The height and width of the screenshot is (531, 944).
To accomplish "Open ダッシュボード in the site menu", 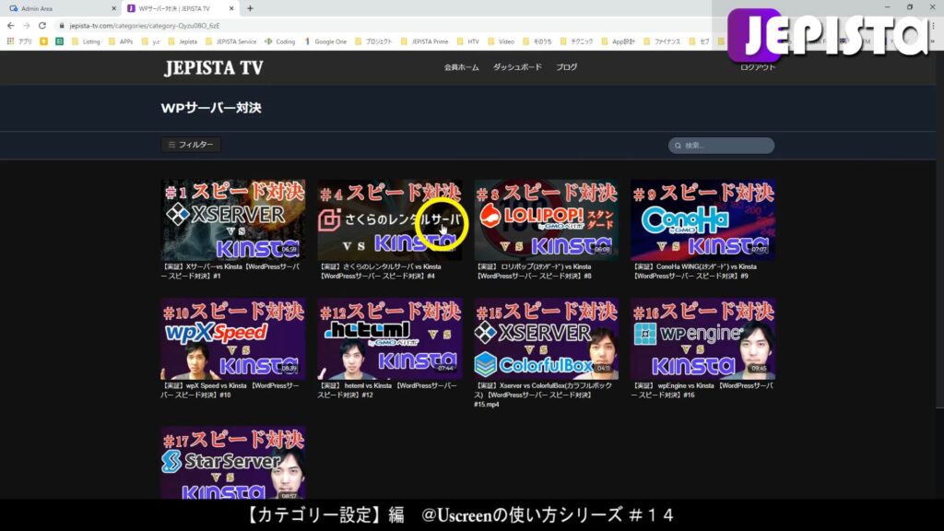I will click(517, 67).
